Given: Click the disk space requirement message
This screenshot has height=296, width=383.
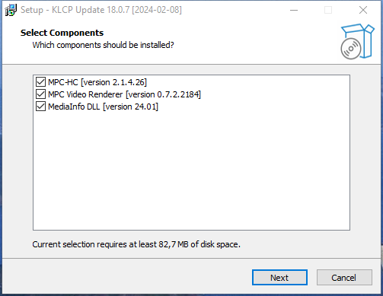Looking at the screenshot, I should (x=136, y=244).
